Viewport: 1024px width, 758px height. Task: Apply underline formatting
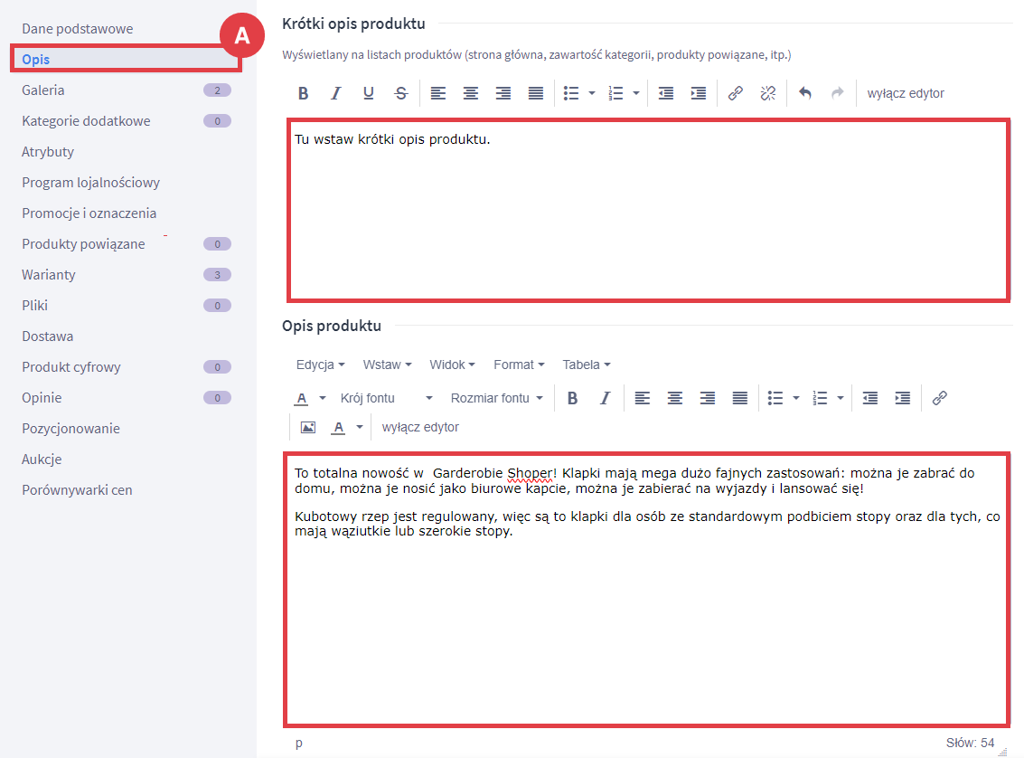369,93
